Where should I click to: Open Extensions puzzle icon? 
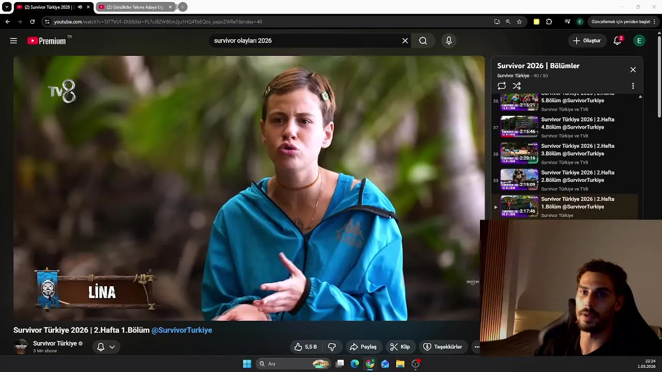[x=549, y=22]
